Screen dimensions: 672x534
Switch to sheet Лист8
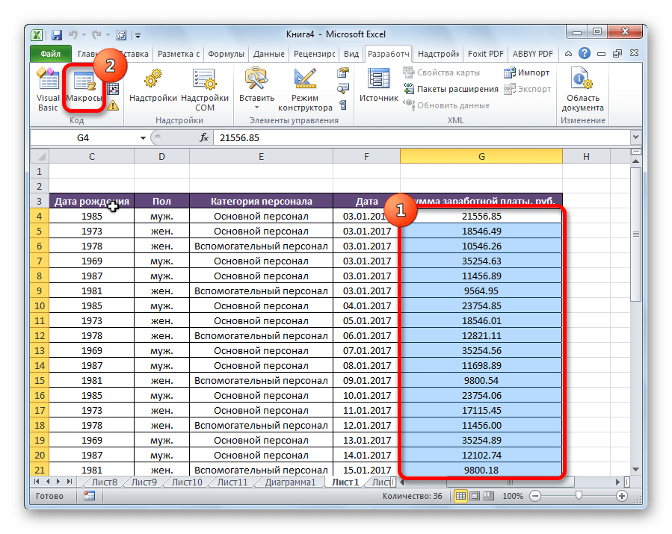coord(104,482)
